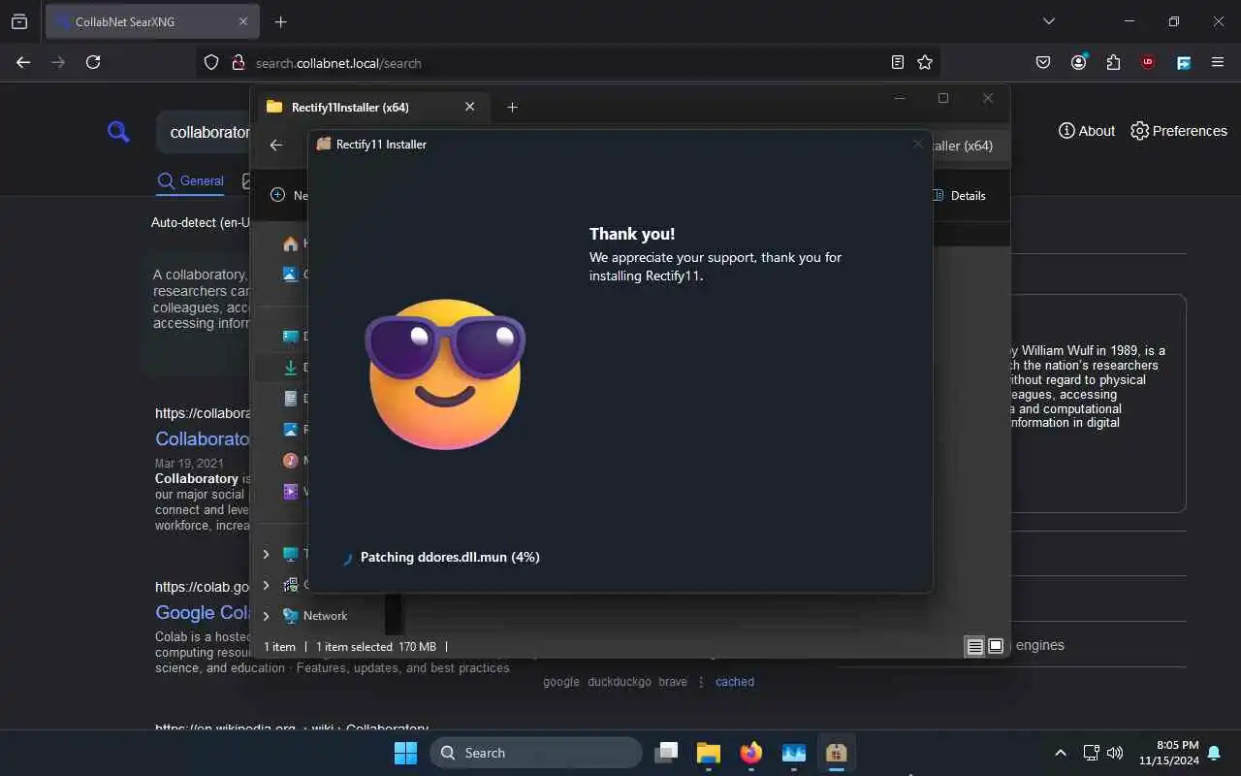The image size is (1241, 776).
Task: Open the notification bell in tray
Action: click(1214, 753)
